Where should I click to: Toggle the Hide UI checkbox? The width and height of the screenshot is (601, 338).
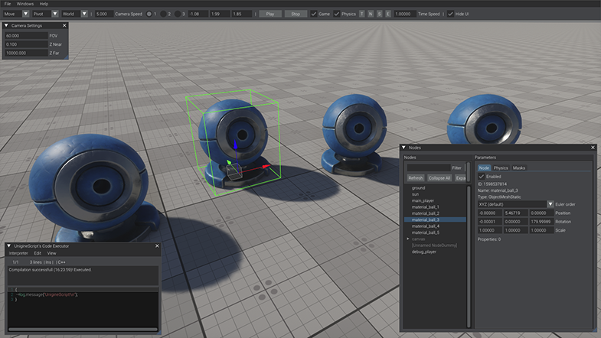[x=450, y=14]
